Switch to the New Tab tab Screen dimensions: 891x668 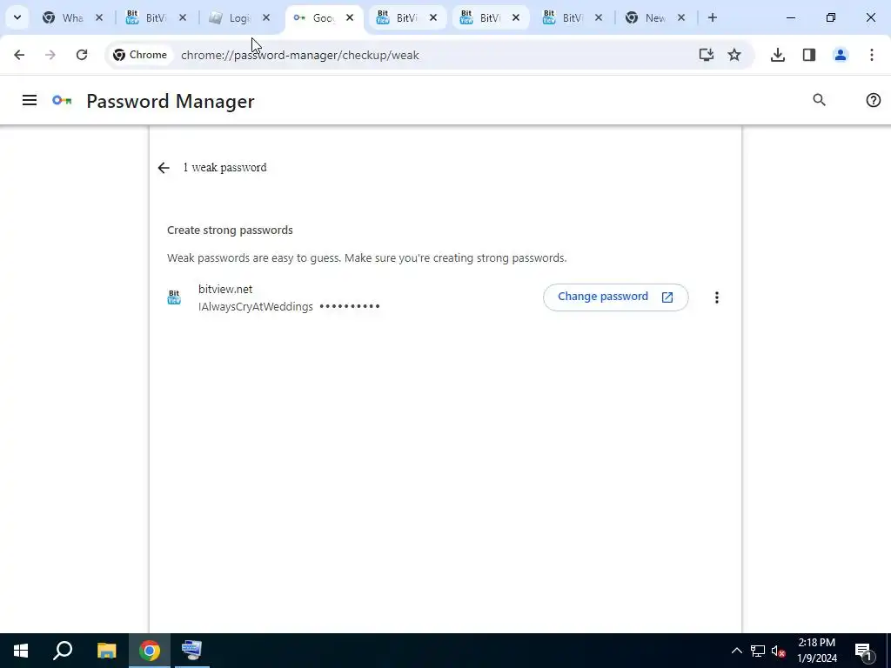655,17
